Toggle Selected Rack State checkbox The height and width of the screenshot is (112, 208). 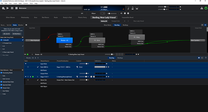pos(1,82)
